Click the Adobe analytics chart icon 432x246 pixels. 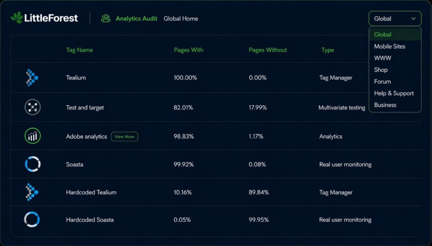[x=32, y=136]
